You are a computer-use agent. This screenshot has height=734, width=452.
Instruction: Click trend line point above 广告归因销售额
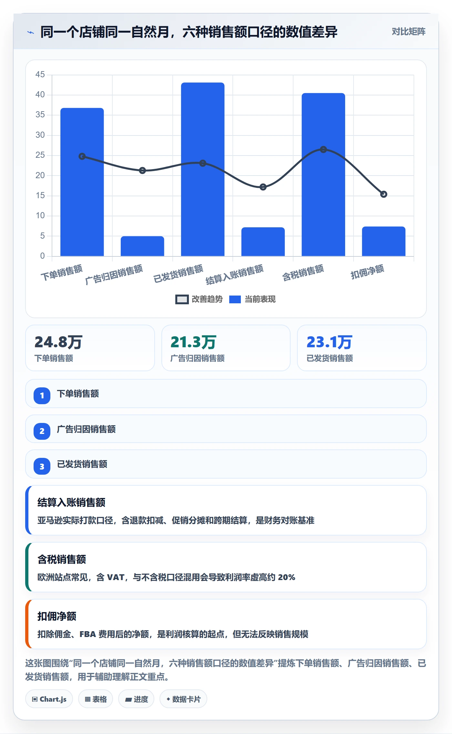coord(142,170)
